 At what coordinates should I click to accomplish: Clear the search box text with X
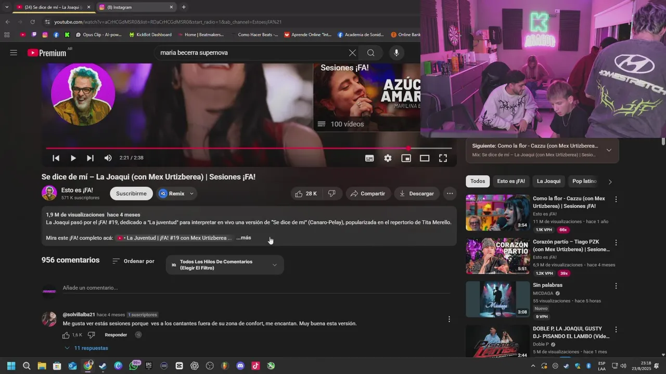click(x=352, y=52)
